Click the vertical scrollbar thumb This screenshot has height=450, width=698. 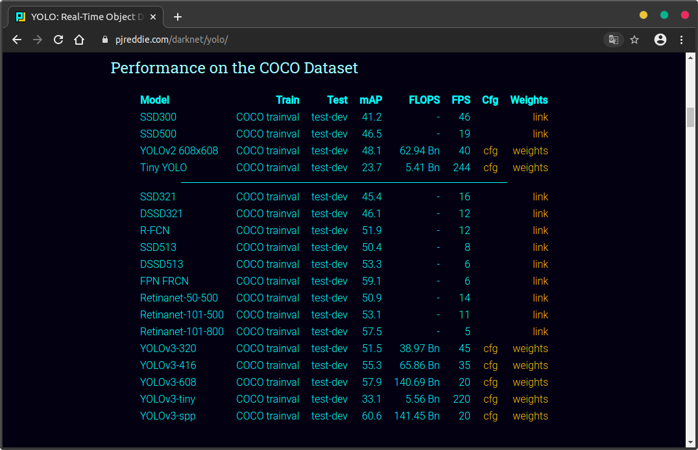point(690,117)
